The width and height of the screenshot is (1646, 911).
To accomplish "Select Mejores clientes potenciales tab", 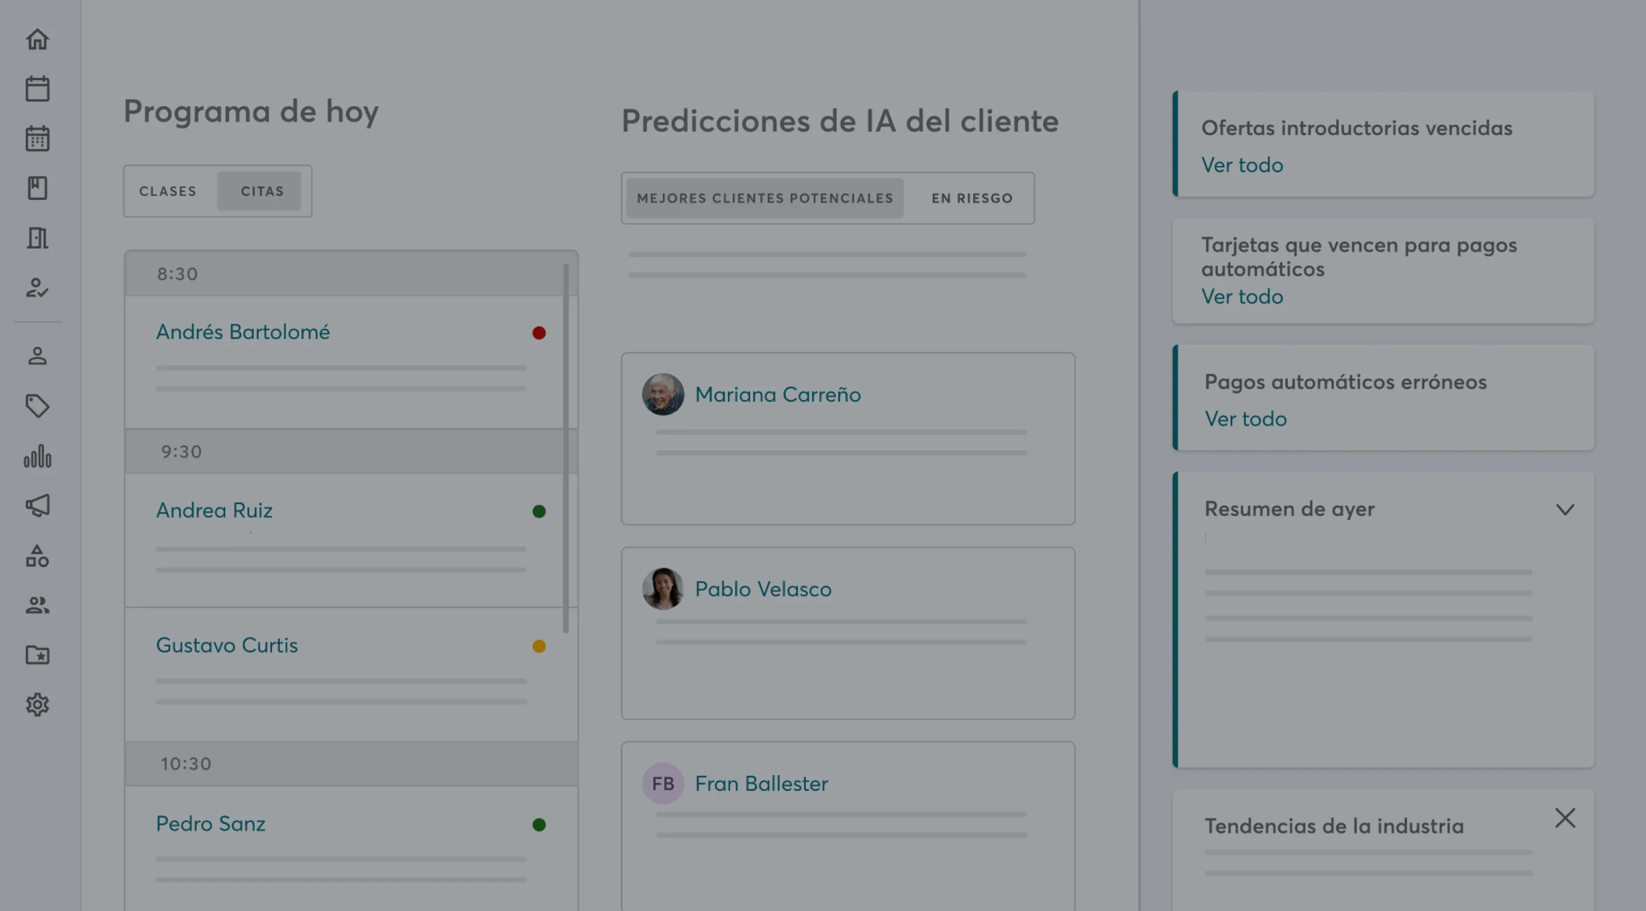I will pyautogui.click(x=765, y=198).
